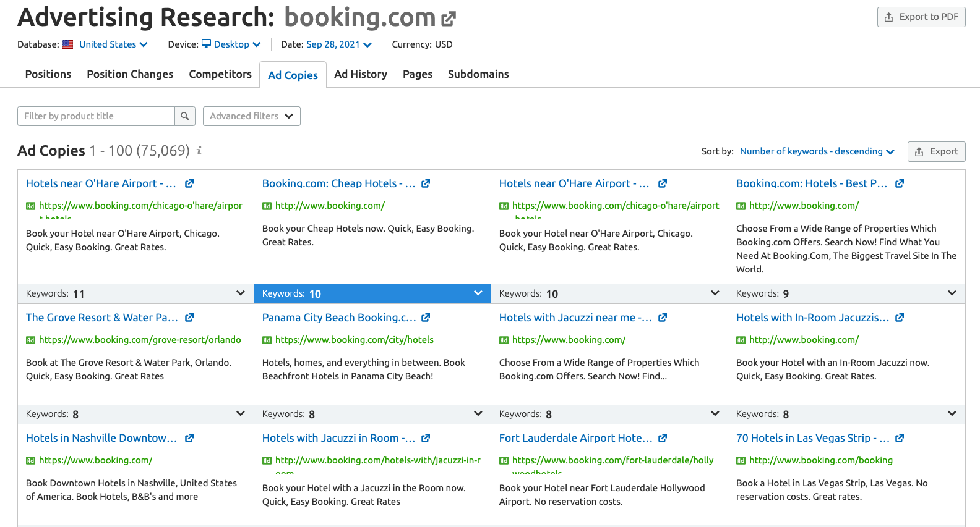The height and width of the screenshot is (527, 980).
Task: Click the Export to PDF button
Action: coord(921,17)
